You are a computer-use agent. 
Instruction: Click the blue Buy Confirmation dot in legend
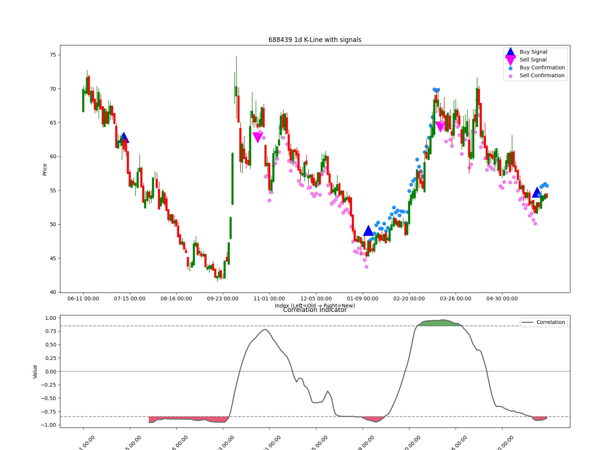[510, 68]
